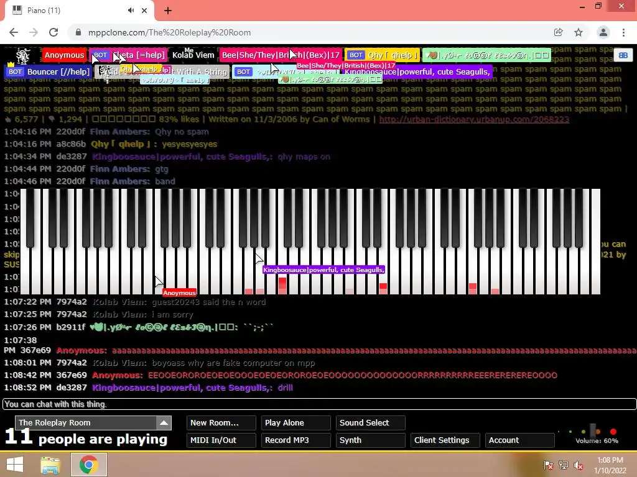Open the Account button
Screen dimensions: 637x477
point(519,440)
